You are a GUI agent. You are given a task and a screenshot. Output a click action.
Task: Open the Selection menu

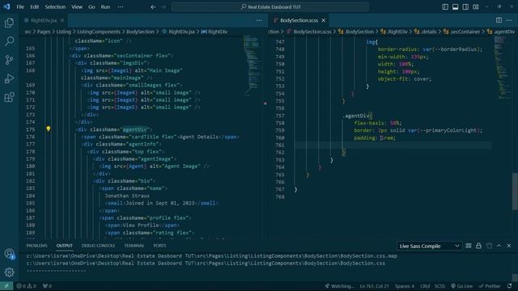pyautogui.click(x=55, y=6)
